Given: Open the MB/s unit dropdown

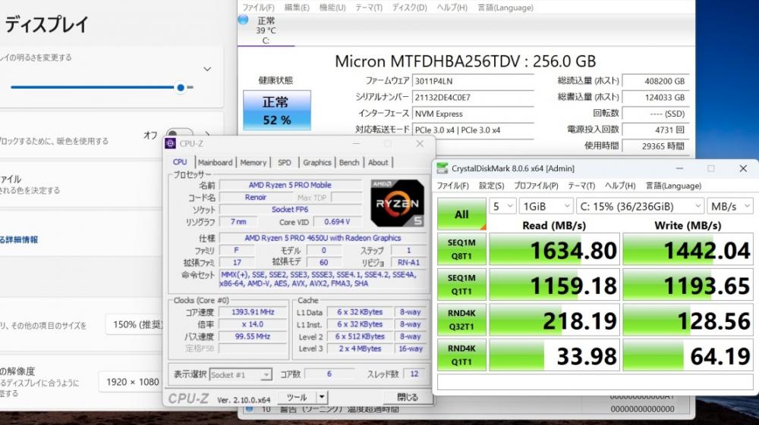Looking at the screenshot, I should [x=730, y=206].
